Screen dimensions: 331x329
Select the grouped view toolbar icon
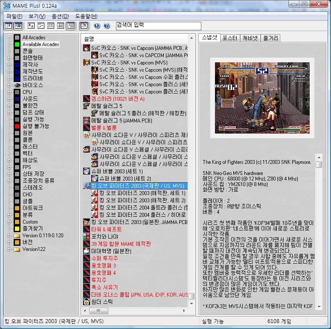[70, 26]
